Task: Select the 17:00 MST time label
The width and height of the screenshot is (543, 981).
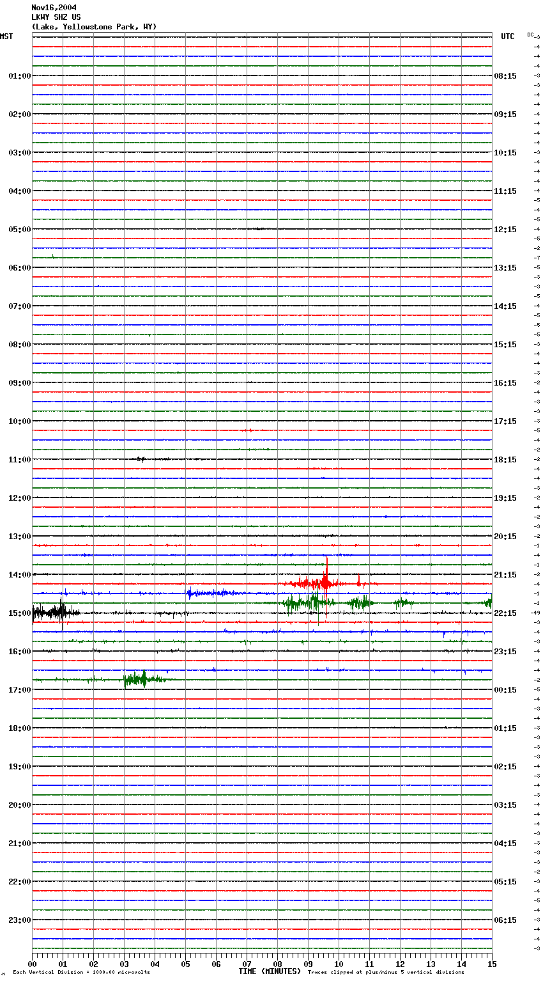Action: 20,690
